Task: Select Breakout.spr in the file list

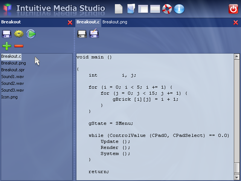Action: coord(13,70)
